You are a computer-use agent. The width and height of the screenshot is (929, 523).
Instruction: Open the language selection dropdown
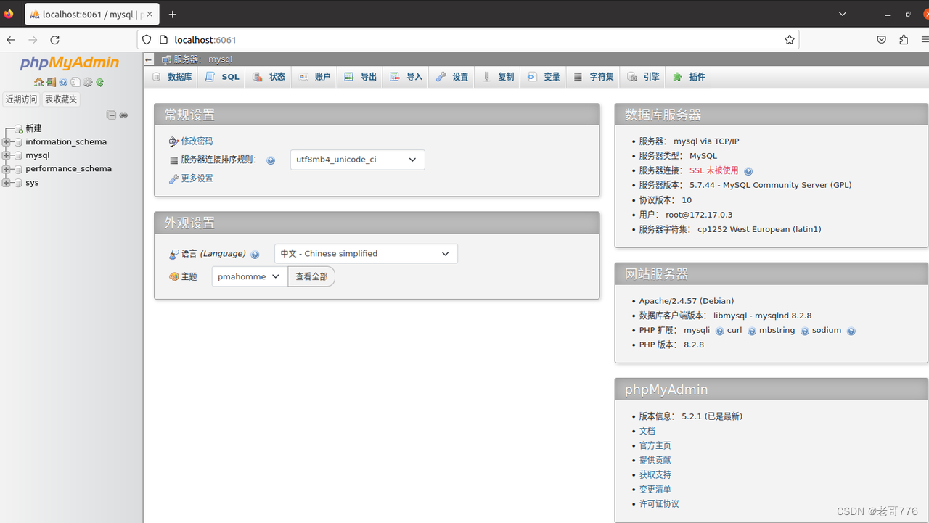[x=366, y=253]
